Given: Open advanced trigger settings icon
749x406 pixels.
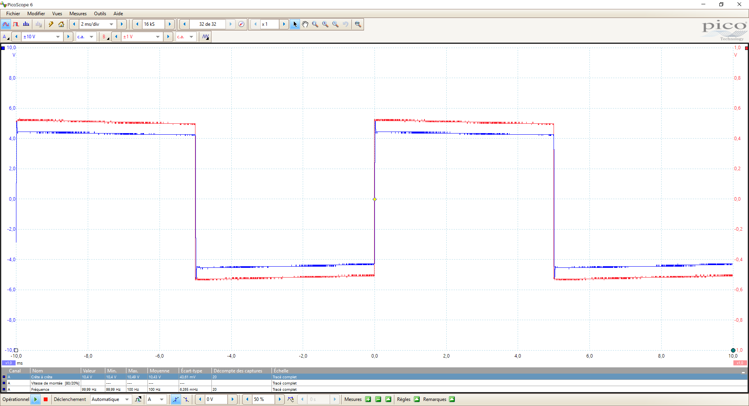Looking at the screenshot, I should coord(138,399).
